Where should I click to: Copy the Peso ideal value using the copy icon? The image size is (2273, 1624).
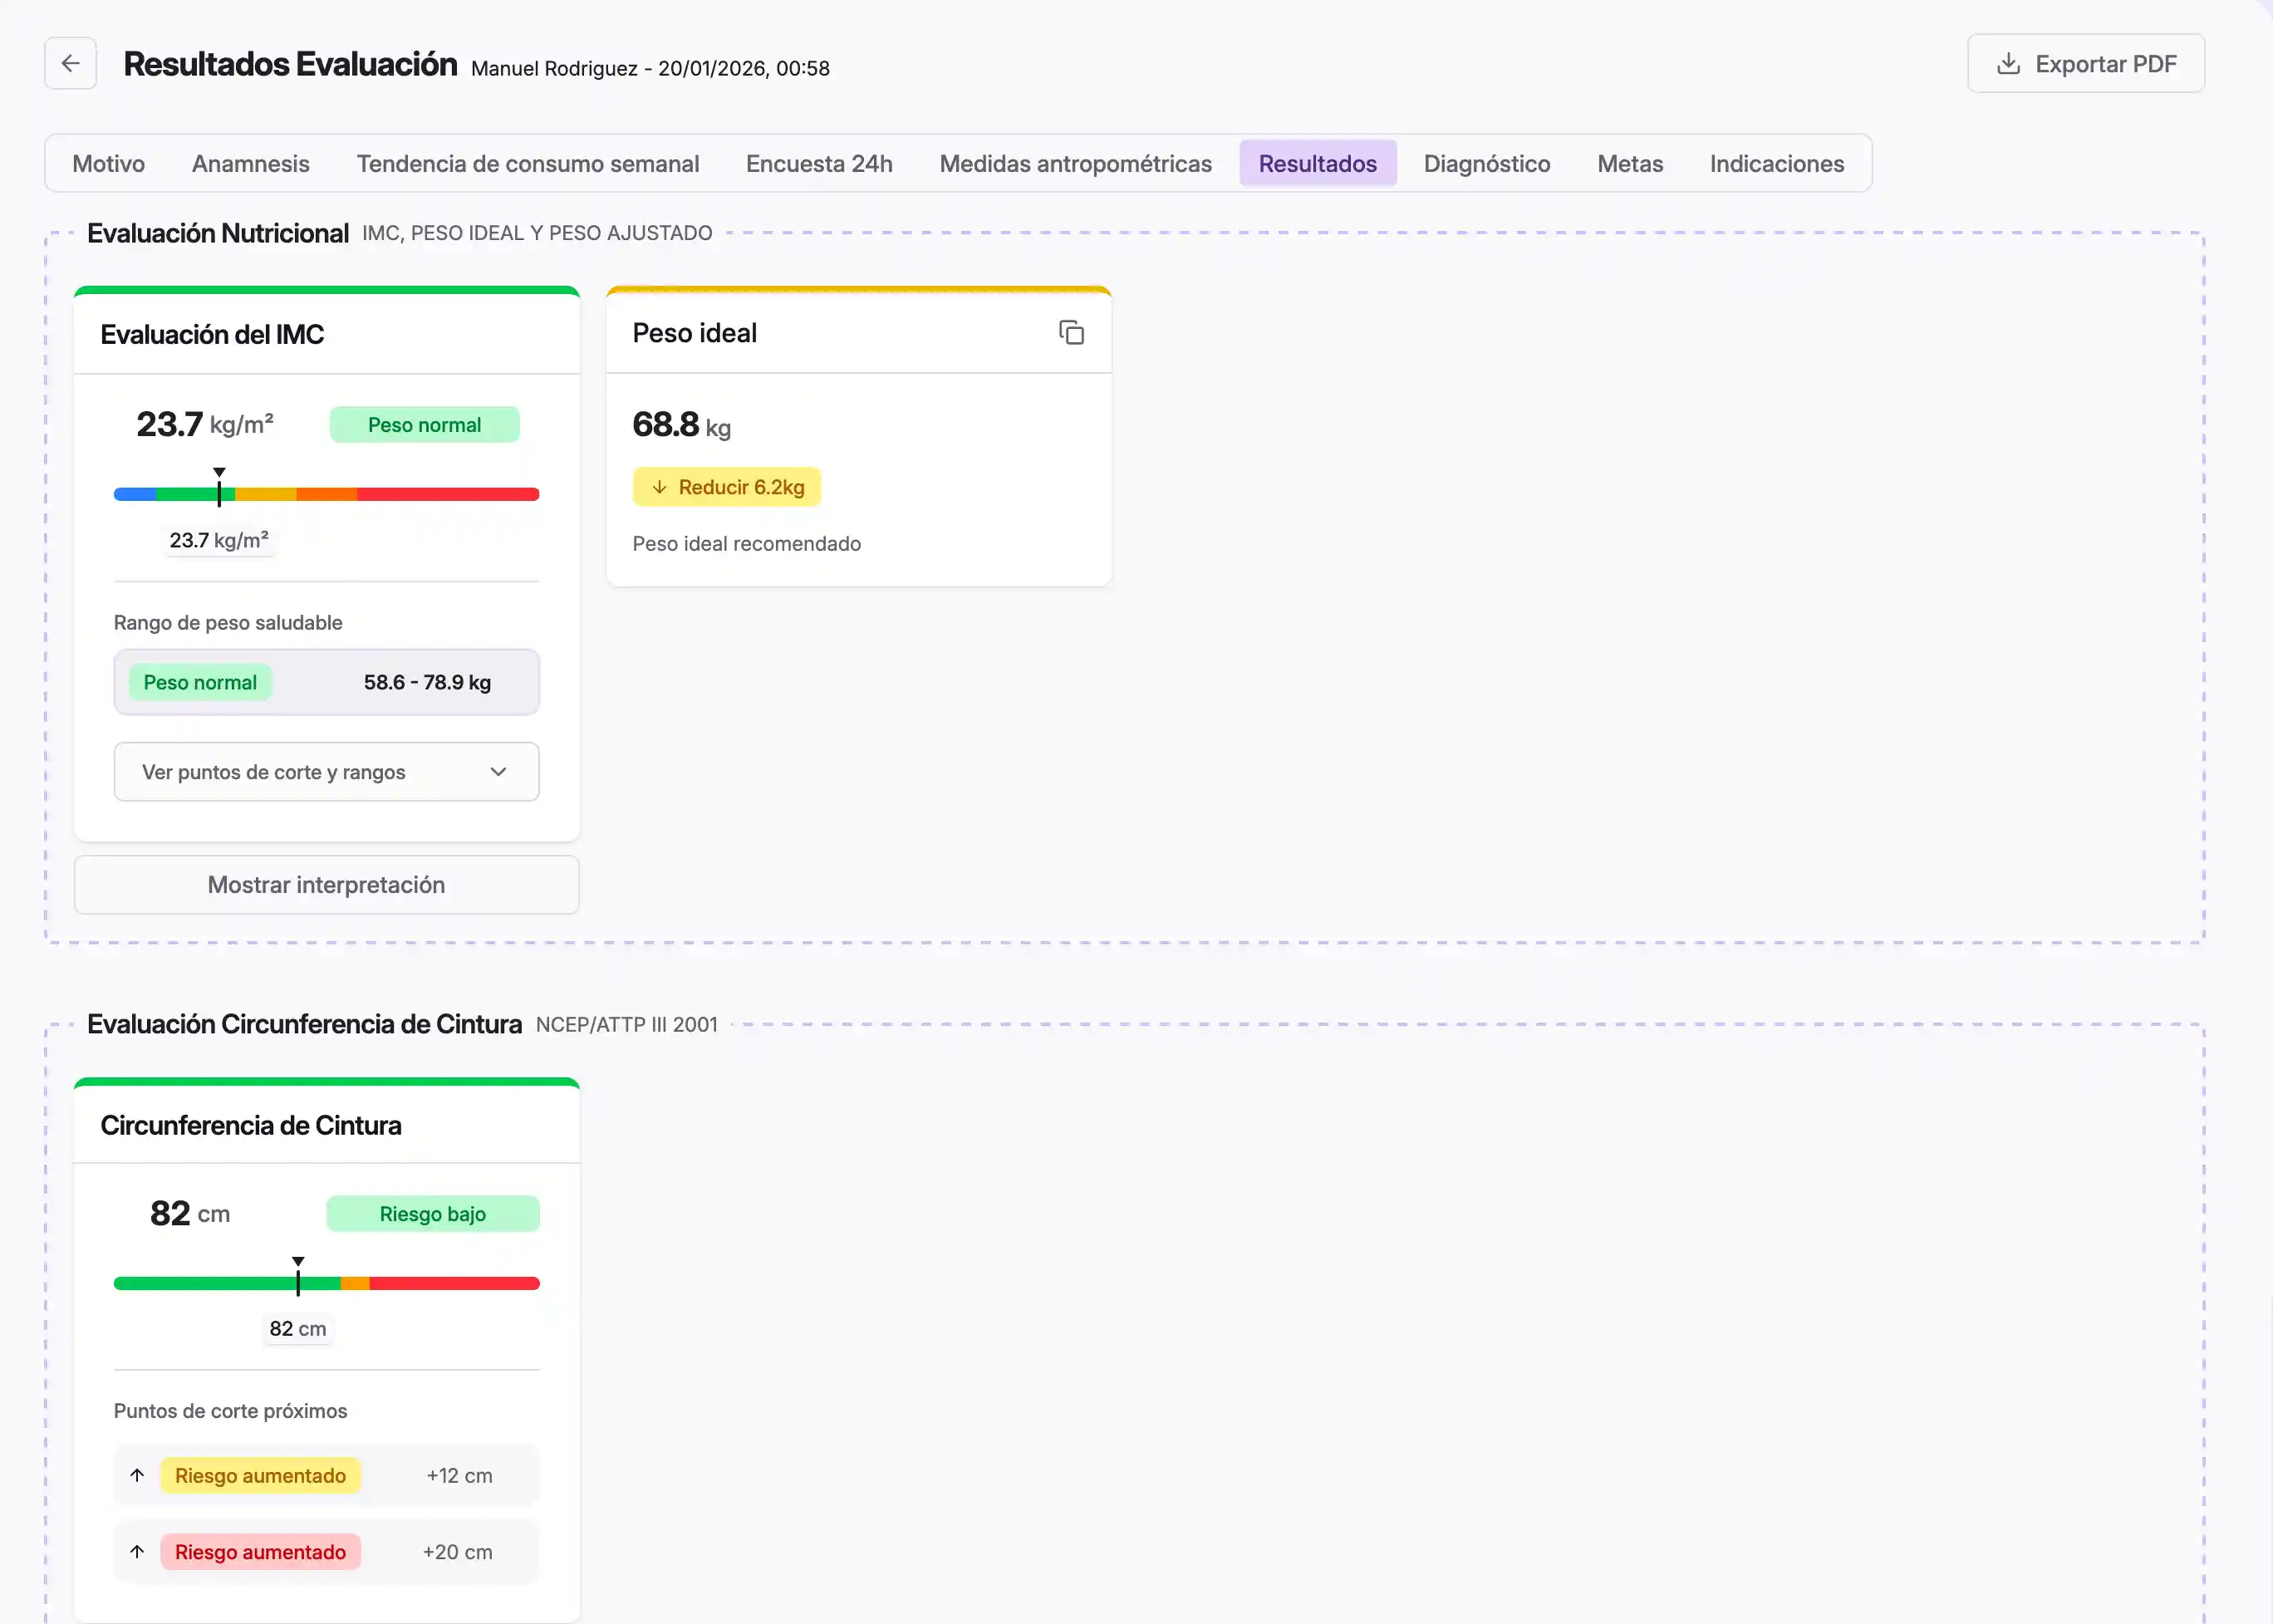click(1072, 332)
